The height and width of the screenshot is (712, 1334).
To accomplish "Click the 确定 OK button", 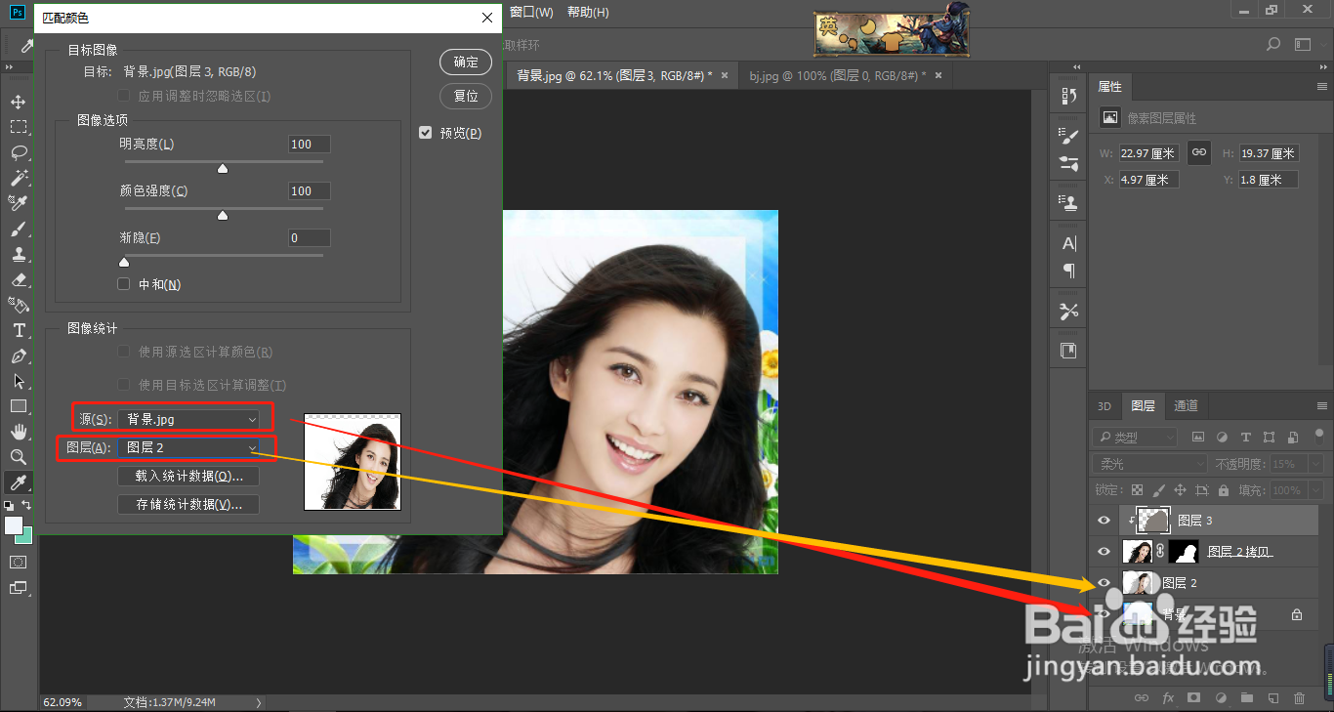I will [x=466, y=62].
